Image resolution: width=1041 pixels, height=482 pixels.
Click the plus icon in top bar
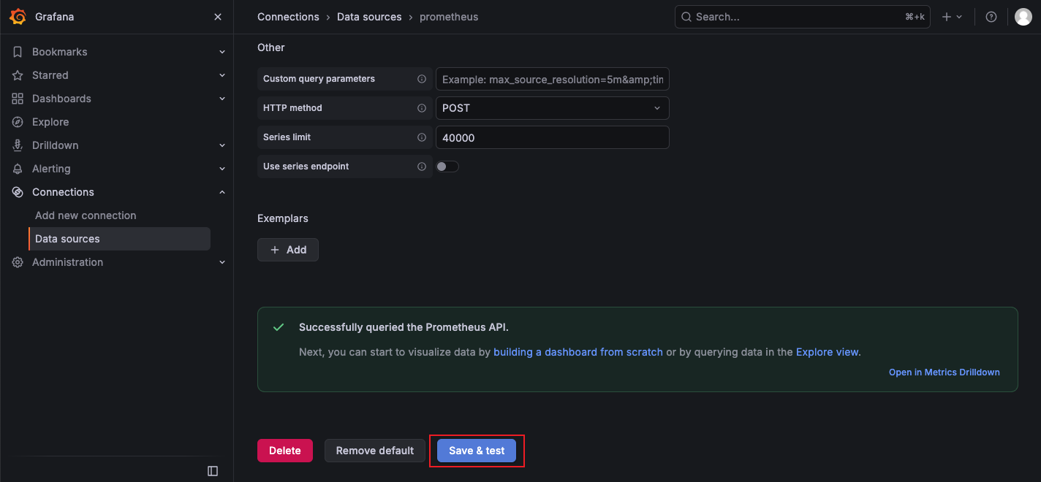tap(947, 17)
